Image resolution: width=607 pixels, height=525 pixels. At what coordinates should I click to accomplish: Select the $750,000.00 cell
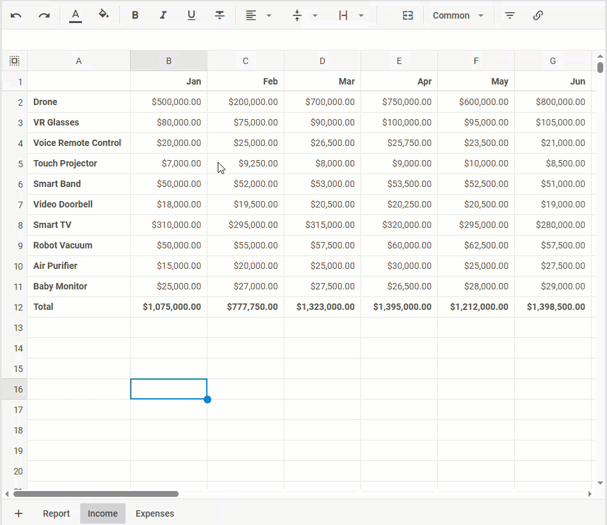[399, 102]
